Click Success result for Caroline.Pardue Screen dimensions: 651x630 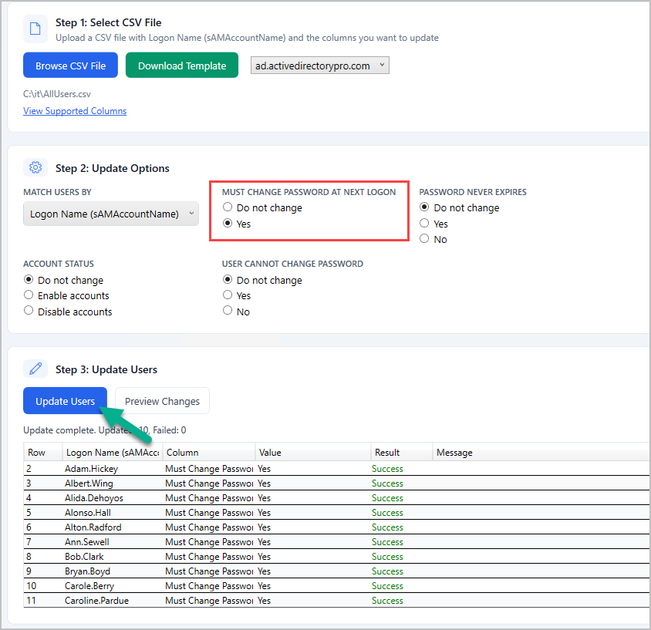[387, 601]
